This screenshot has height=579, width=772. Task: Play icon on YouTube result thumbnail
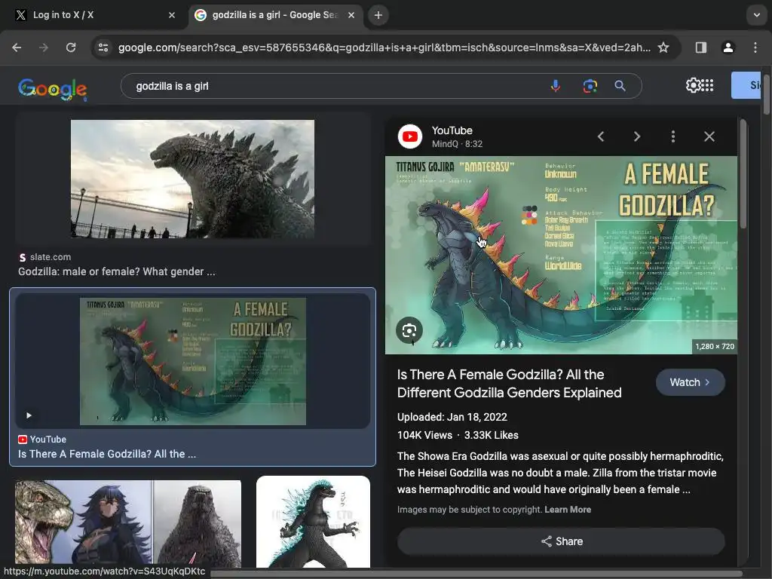click(x=29, y=415)
